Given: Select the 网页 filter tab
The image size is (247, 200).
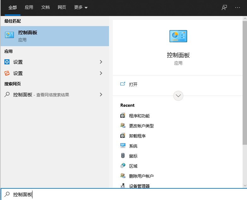Looking at the screenshot, I should click(62, 8).
